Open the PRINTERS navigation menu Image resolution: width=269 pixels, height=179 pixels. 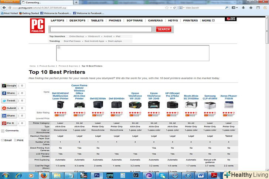190,20
